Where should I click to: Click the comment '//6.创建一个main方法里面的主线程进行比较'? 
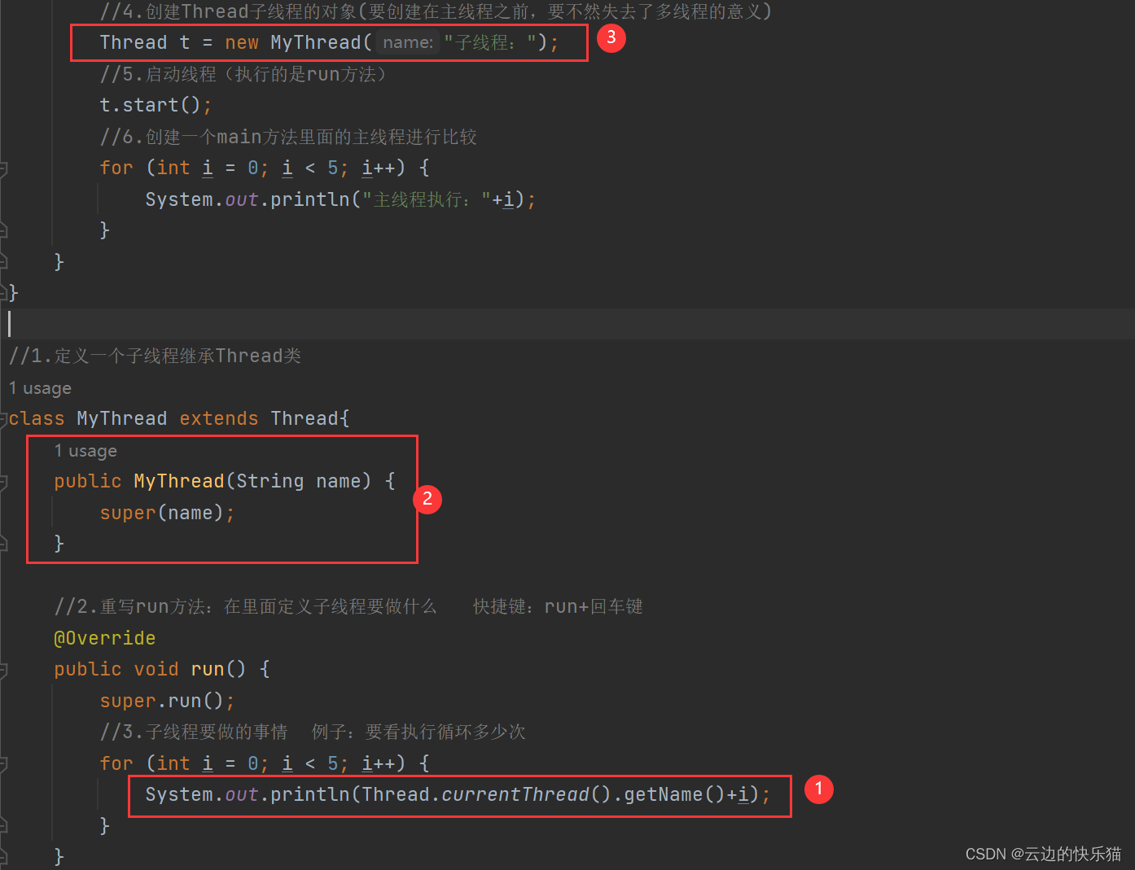coord(288,138)
